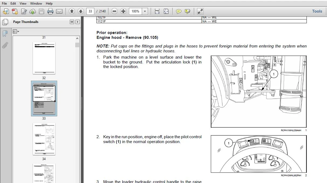
Task: Select the highlight text tool
Action: pos(188,11)
